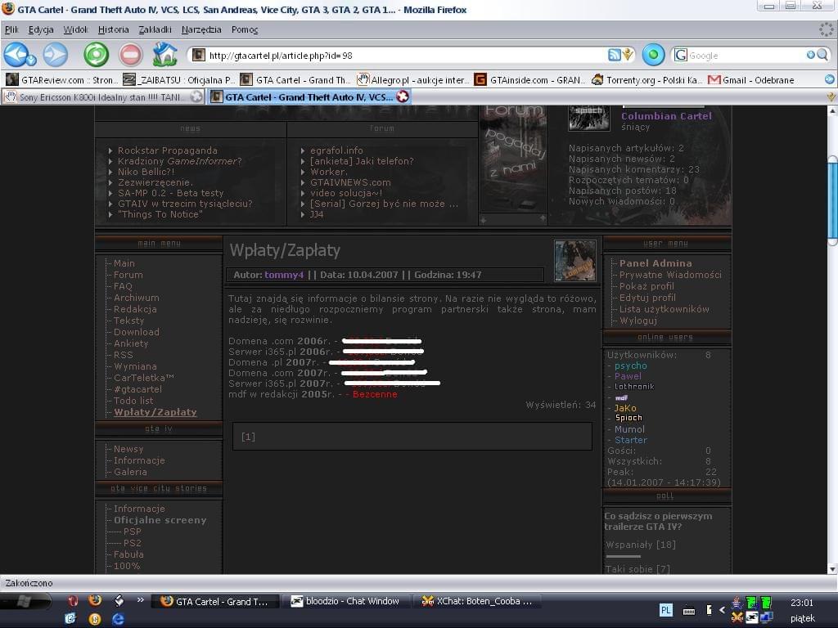The image size is (838, 628).
Task: Click the PL language indicator in tray
Action: tap(666, 610)
